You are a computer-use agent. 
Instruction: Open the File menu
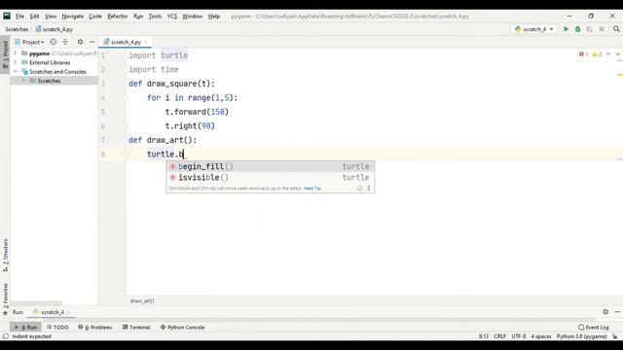(19, 16)
